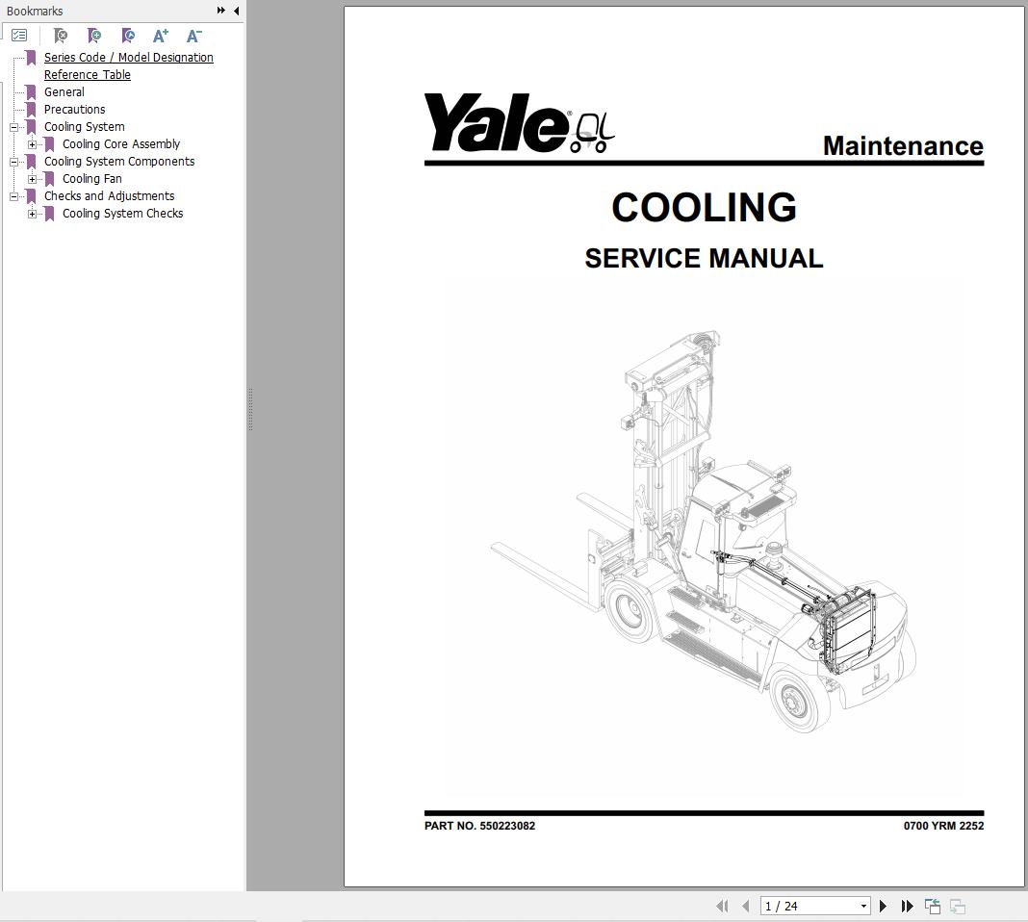Click the Yale logo on the cover
Viewport: 1028px width, 922px height.
coord(519,122)
